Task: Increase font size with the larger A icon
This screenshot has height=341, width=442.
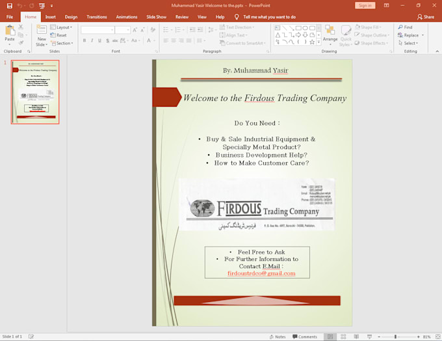Action: tap(135, 30)
